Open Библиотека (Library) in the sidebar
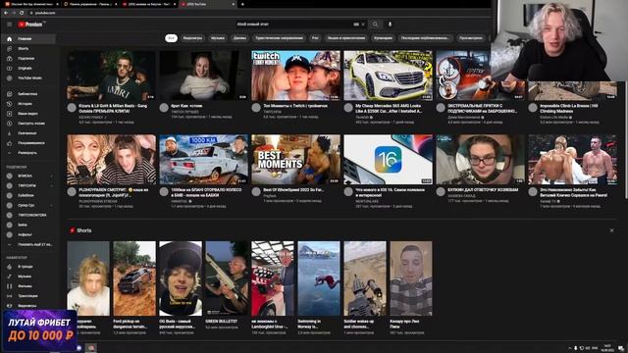Image resolution: width=628 pixels, height=353 pixels. point(28,94)
